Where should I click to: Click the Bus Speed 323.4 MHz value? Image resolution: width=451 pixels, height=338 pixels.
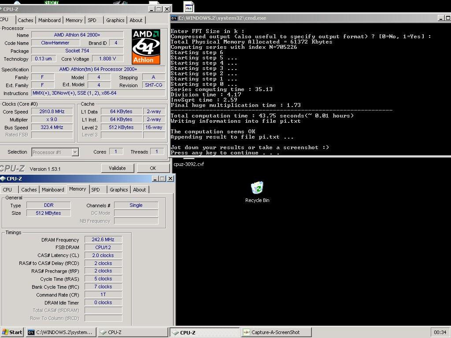pos(52,127)
